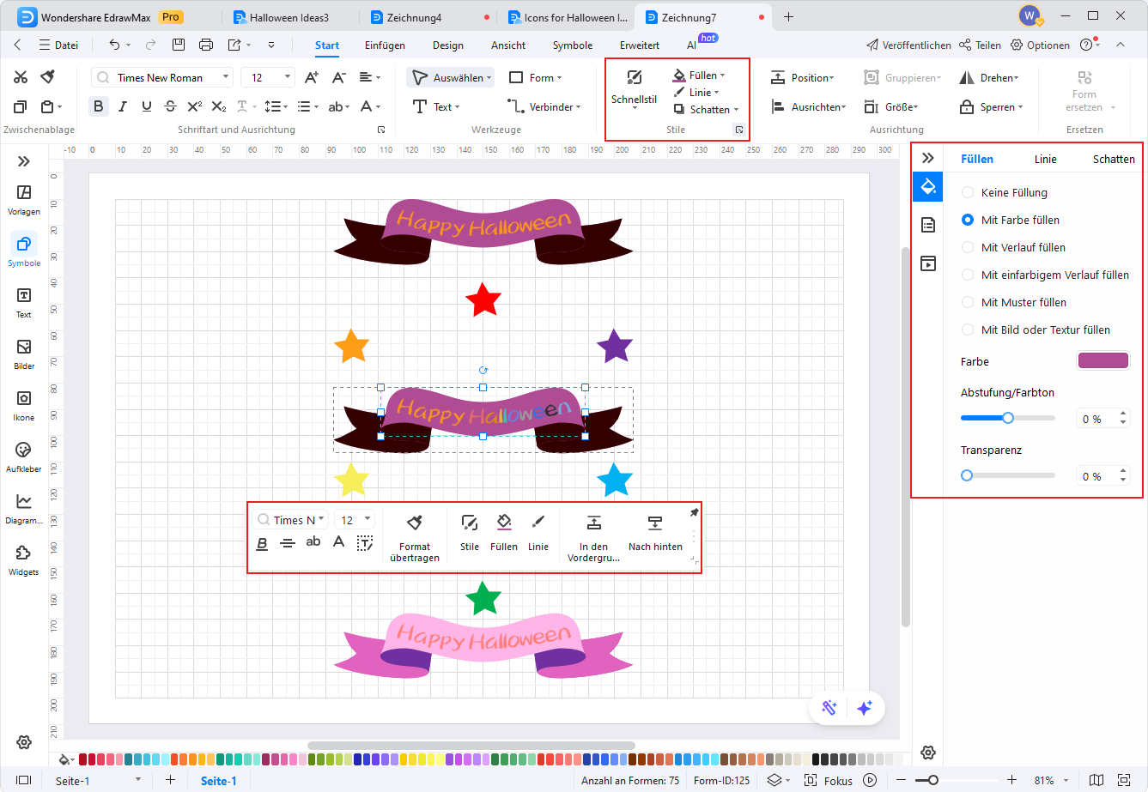This screenshot has height=792, width=1148.
Task: Expand the Position dropdown in ribbon
Action: [x=802, y=78]
